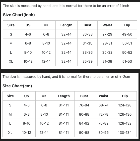Click the 124-128 hip measurement

pos(125,105)
